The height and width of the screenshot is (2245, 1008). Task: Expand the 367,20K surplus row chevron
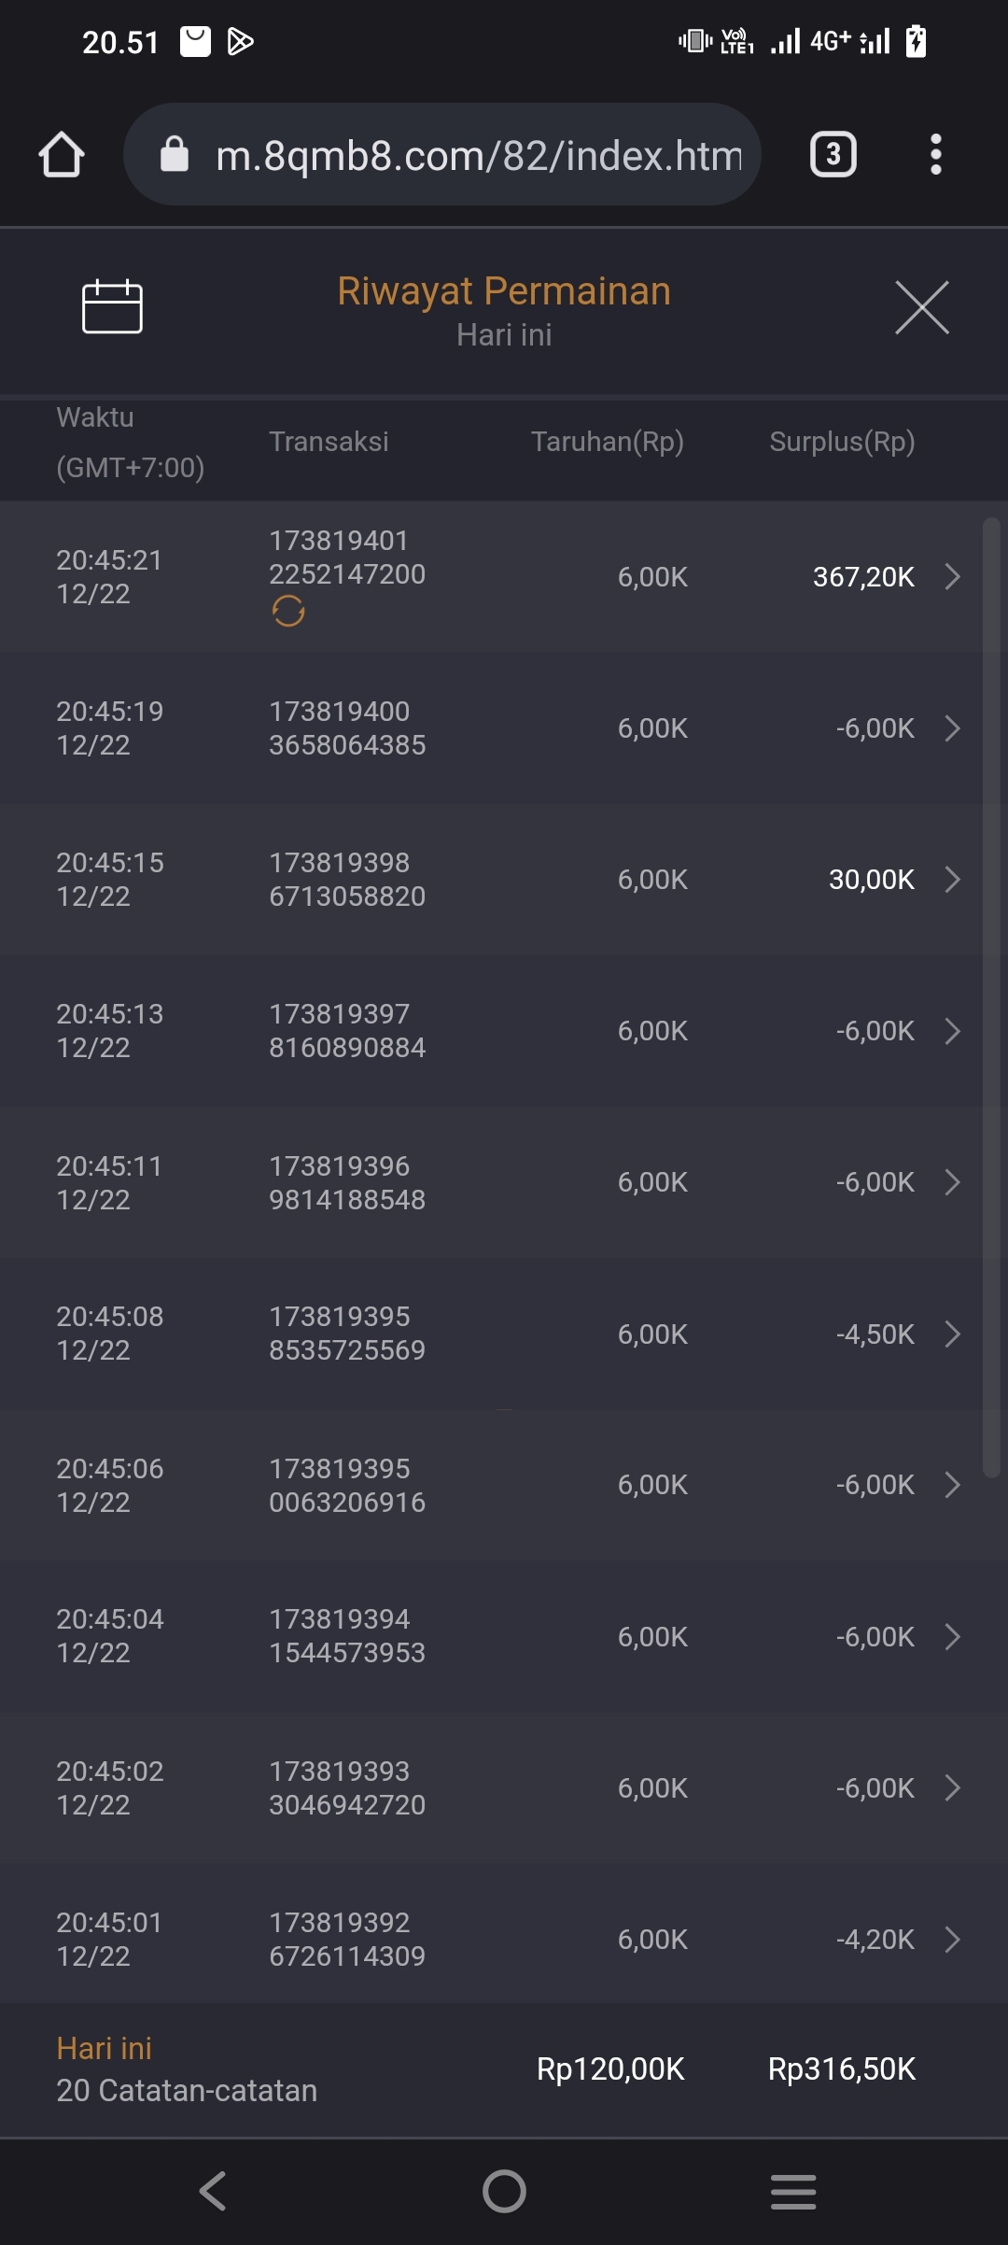952,576
